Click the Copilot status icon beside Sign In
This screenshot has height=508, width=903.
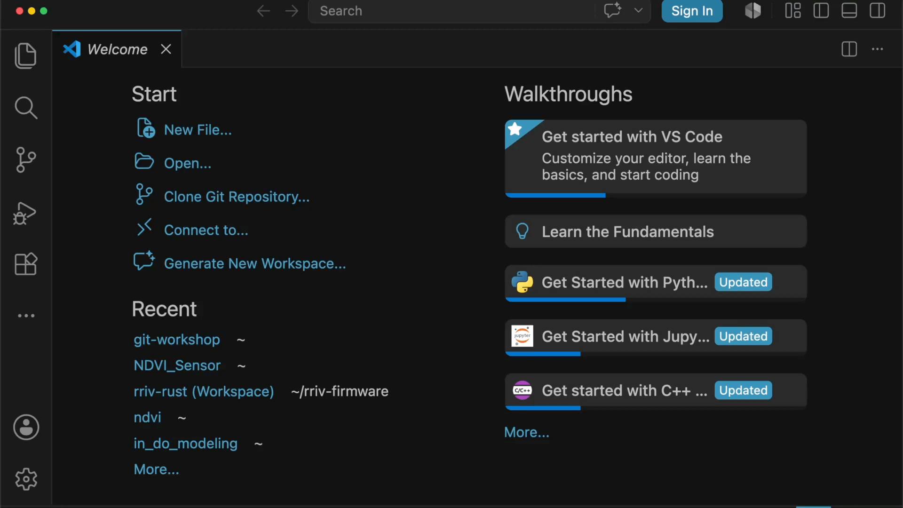(x=753, y=10)
